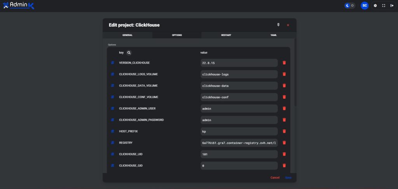398x189 pixels.
Task: Select the CLICKHOUSE_LOGS_VOLUME key label
Action: pos(138,74)
